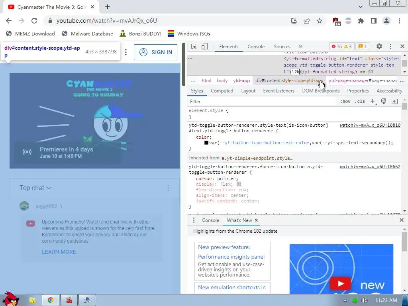408x306 pixels.
Task: Close the What's New tab
Action: pos(256,220)
